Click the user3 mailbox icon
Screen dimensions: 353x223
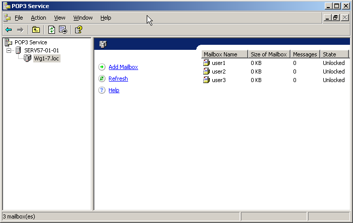click(206, 80)
